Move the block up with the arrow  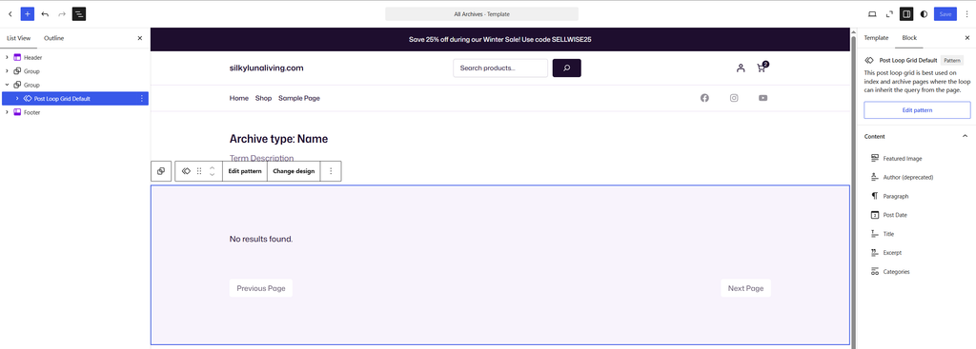click(x=213, y=167)
